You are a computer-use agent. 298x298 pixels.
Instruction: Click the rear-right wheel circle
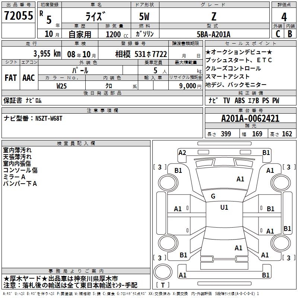click(281, 243)
